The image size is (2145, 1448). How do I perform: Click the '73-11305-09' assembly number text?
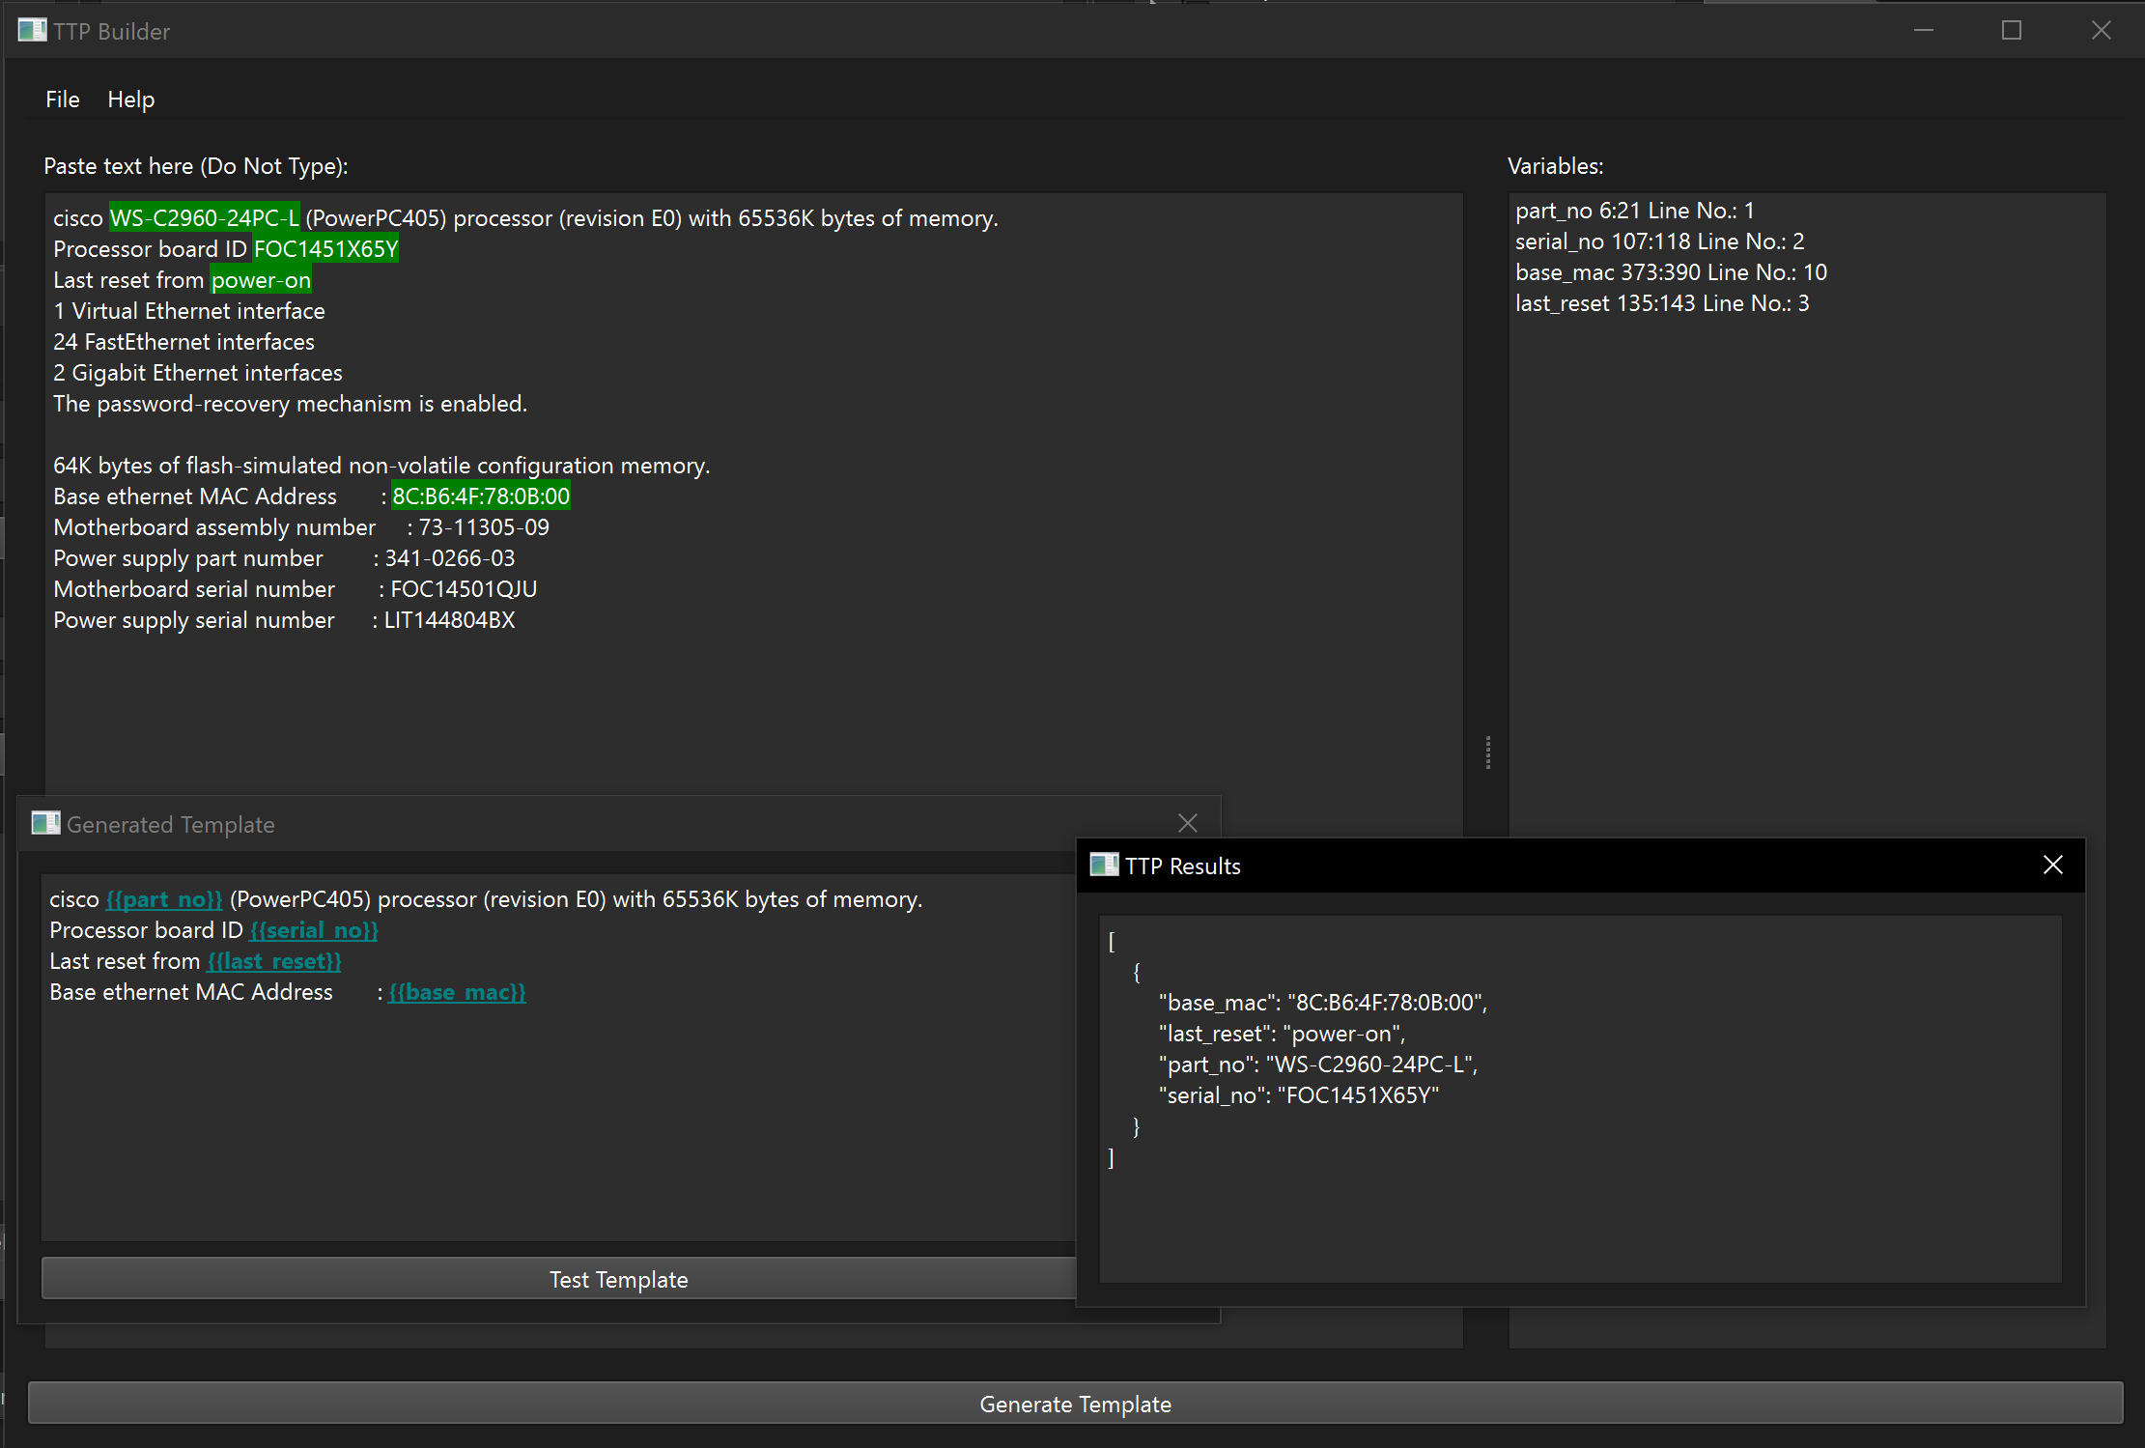pos(484,527)
